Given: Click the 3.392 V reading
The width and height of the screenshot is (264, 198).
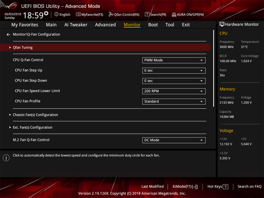Looking at the screenshot, I should (225, 158).
